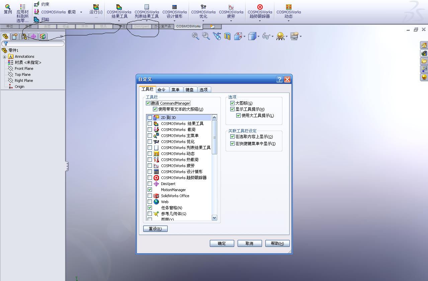Check the DimXpert toolbar checkbox
This screenshot has height=281, width=428.
pos(150,184)
